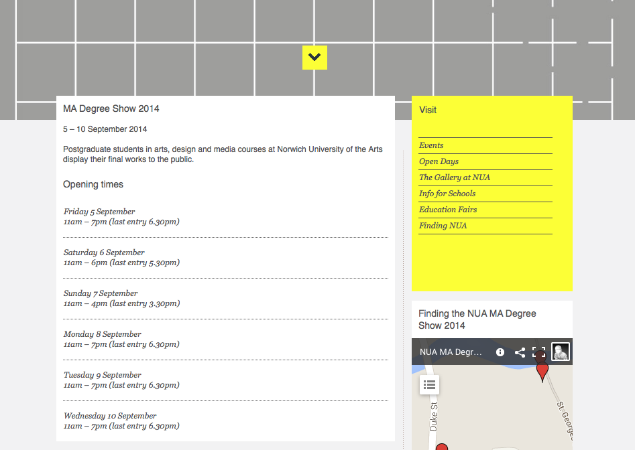Open the Events link
Viewport: 635px width, 450px height.
pyautogui.click(x=431, y=145)
